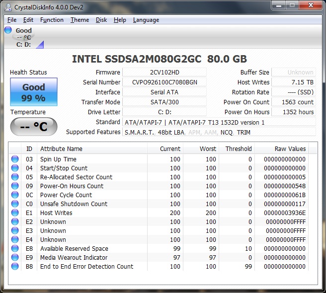Click the Good 99 % health status button
Viewport: 326px width, 293px height.
pos(34,92)
